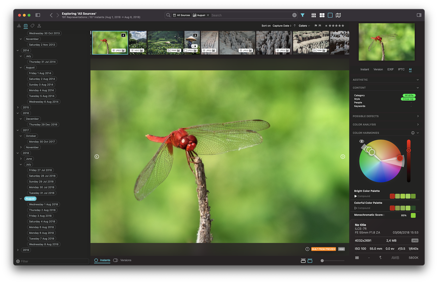This screenshot has width=438, height=283.
Task: Go forward with the right navigation arrow
Action: tap(58, 15)
